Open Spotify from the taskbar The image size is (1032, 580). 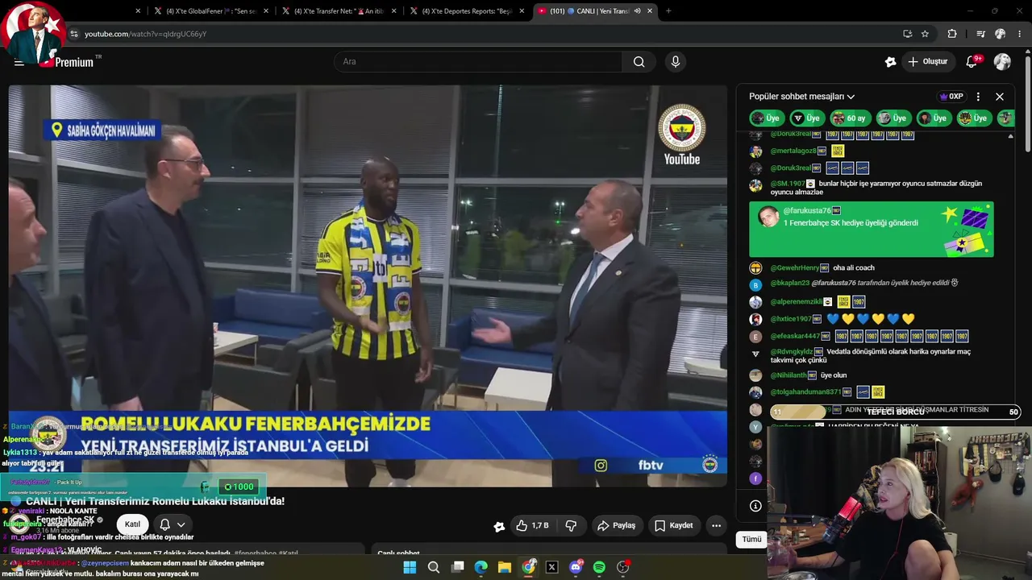coord(599,567)
